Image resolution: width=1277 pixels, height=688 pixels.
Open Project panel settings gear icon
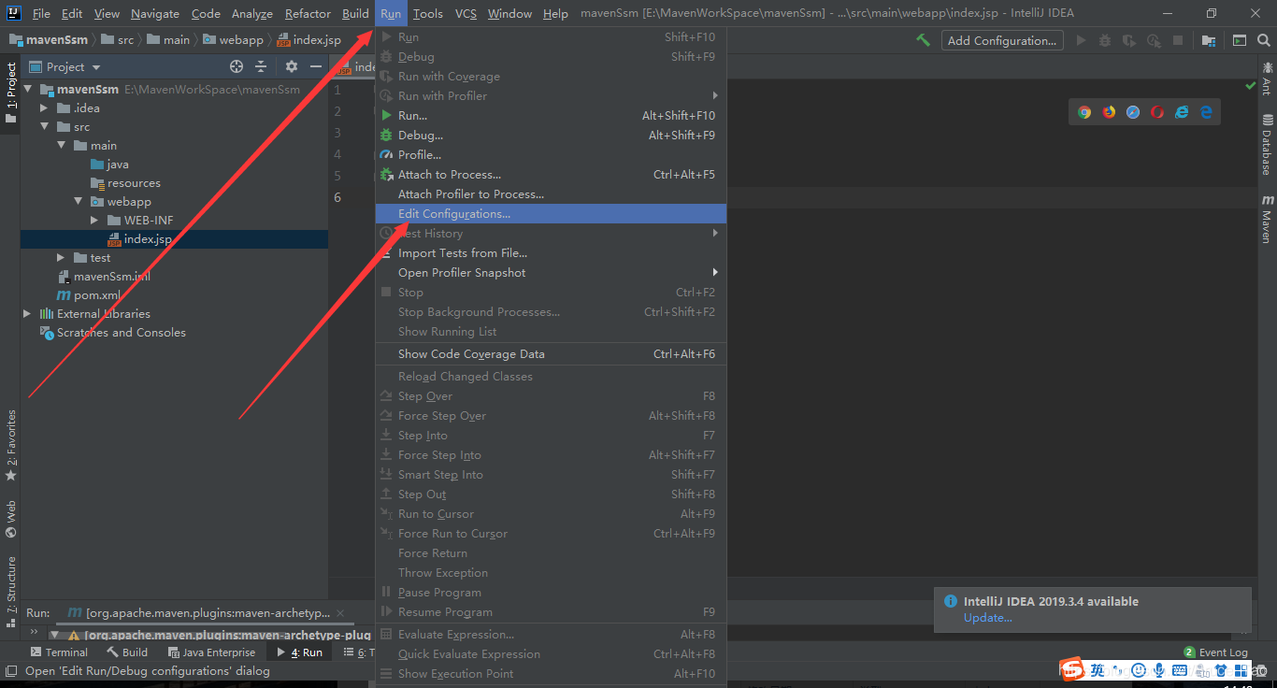coord(292,66)
